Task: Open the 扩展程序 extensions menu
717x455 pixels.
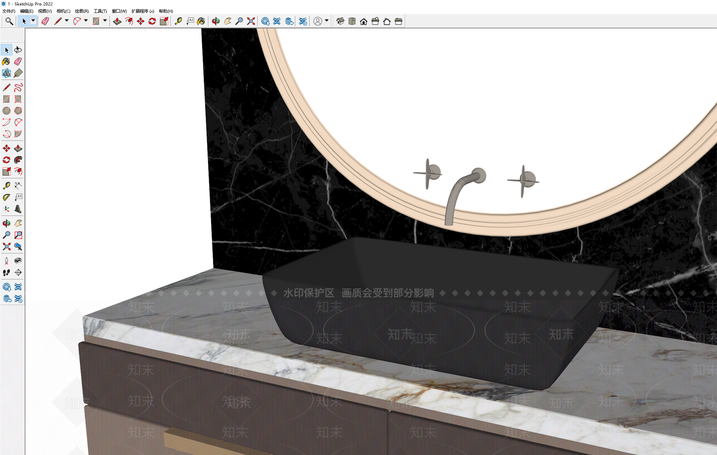Action: (143, 11)
